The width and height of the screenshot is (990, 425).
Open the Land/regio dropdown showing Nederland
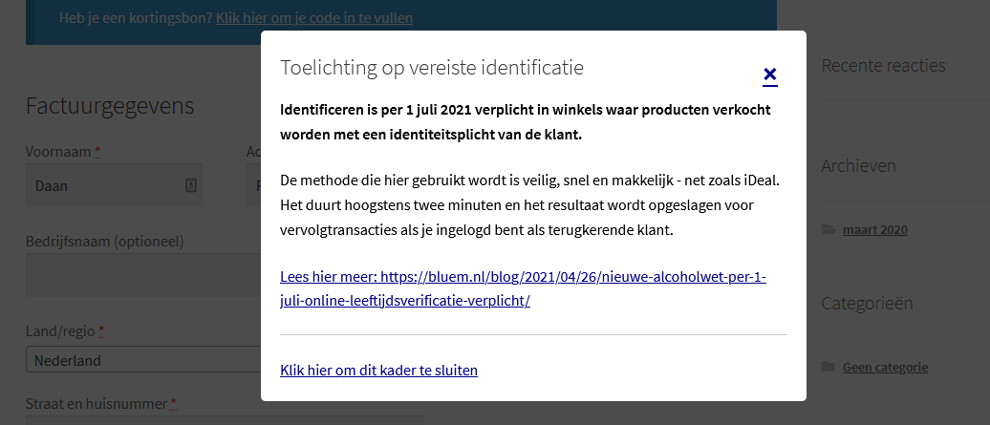143,361
